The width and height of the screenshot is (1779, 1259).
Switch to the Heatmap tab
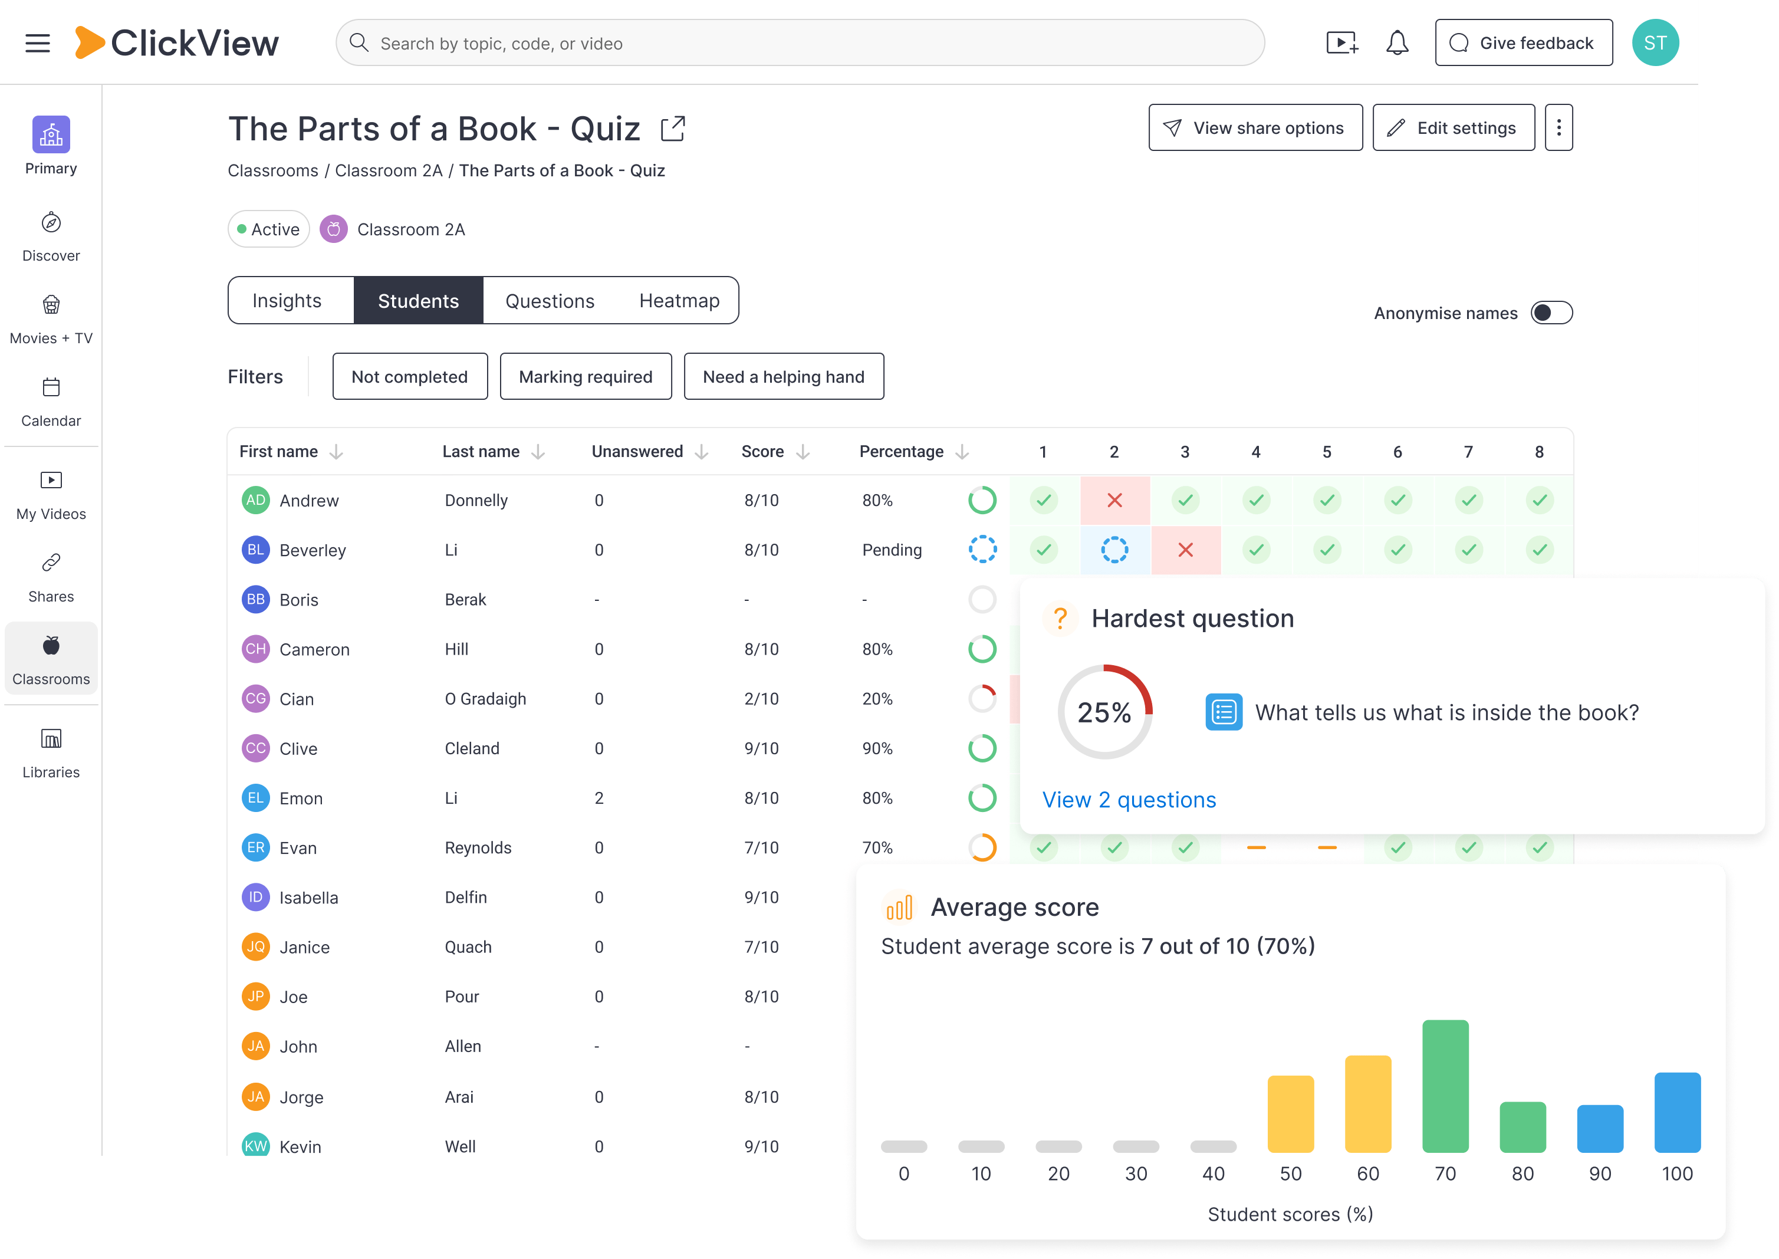679,301
